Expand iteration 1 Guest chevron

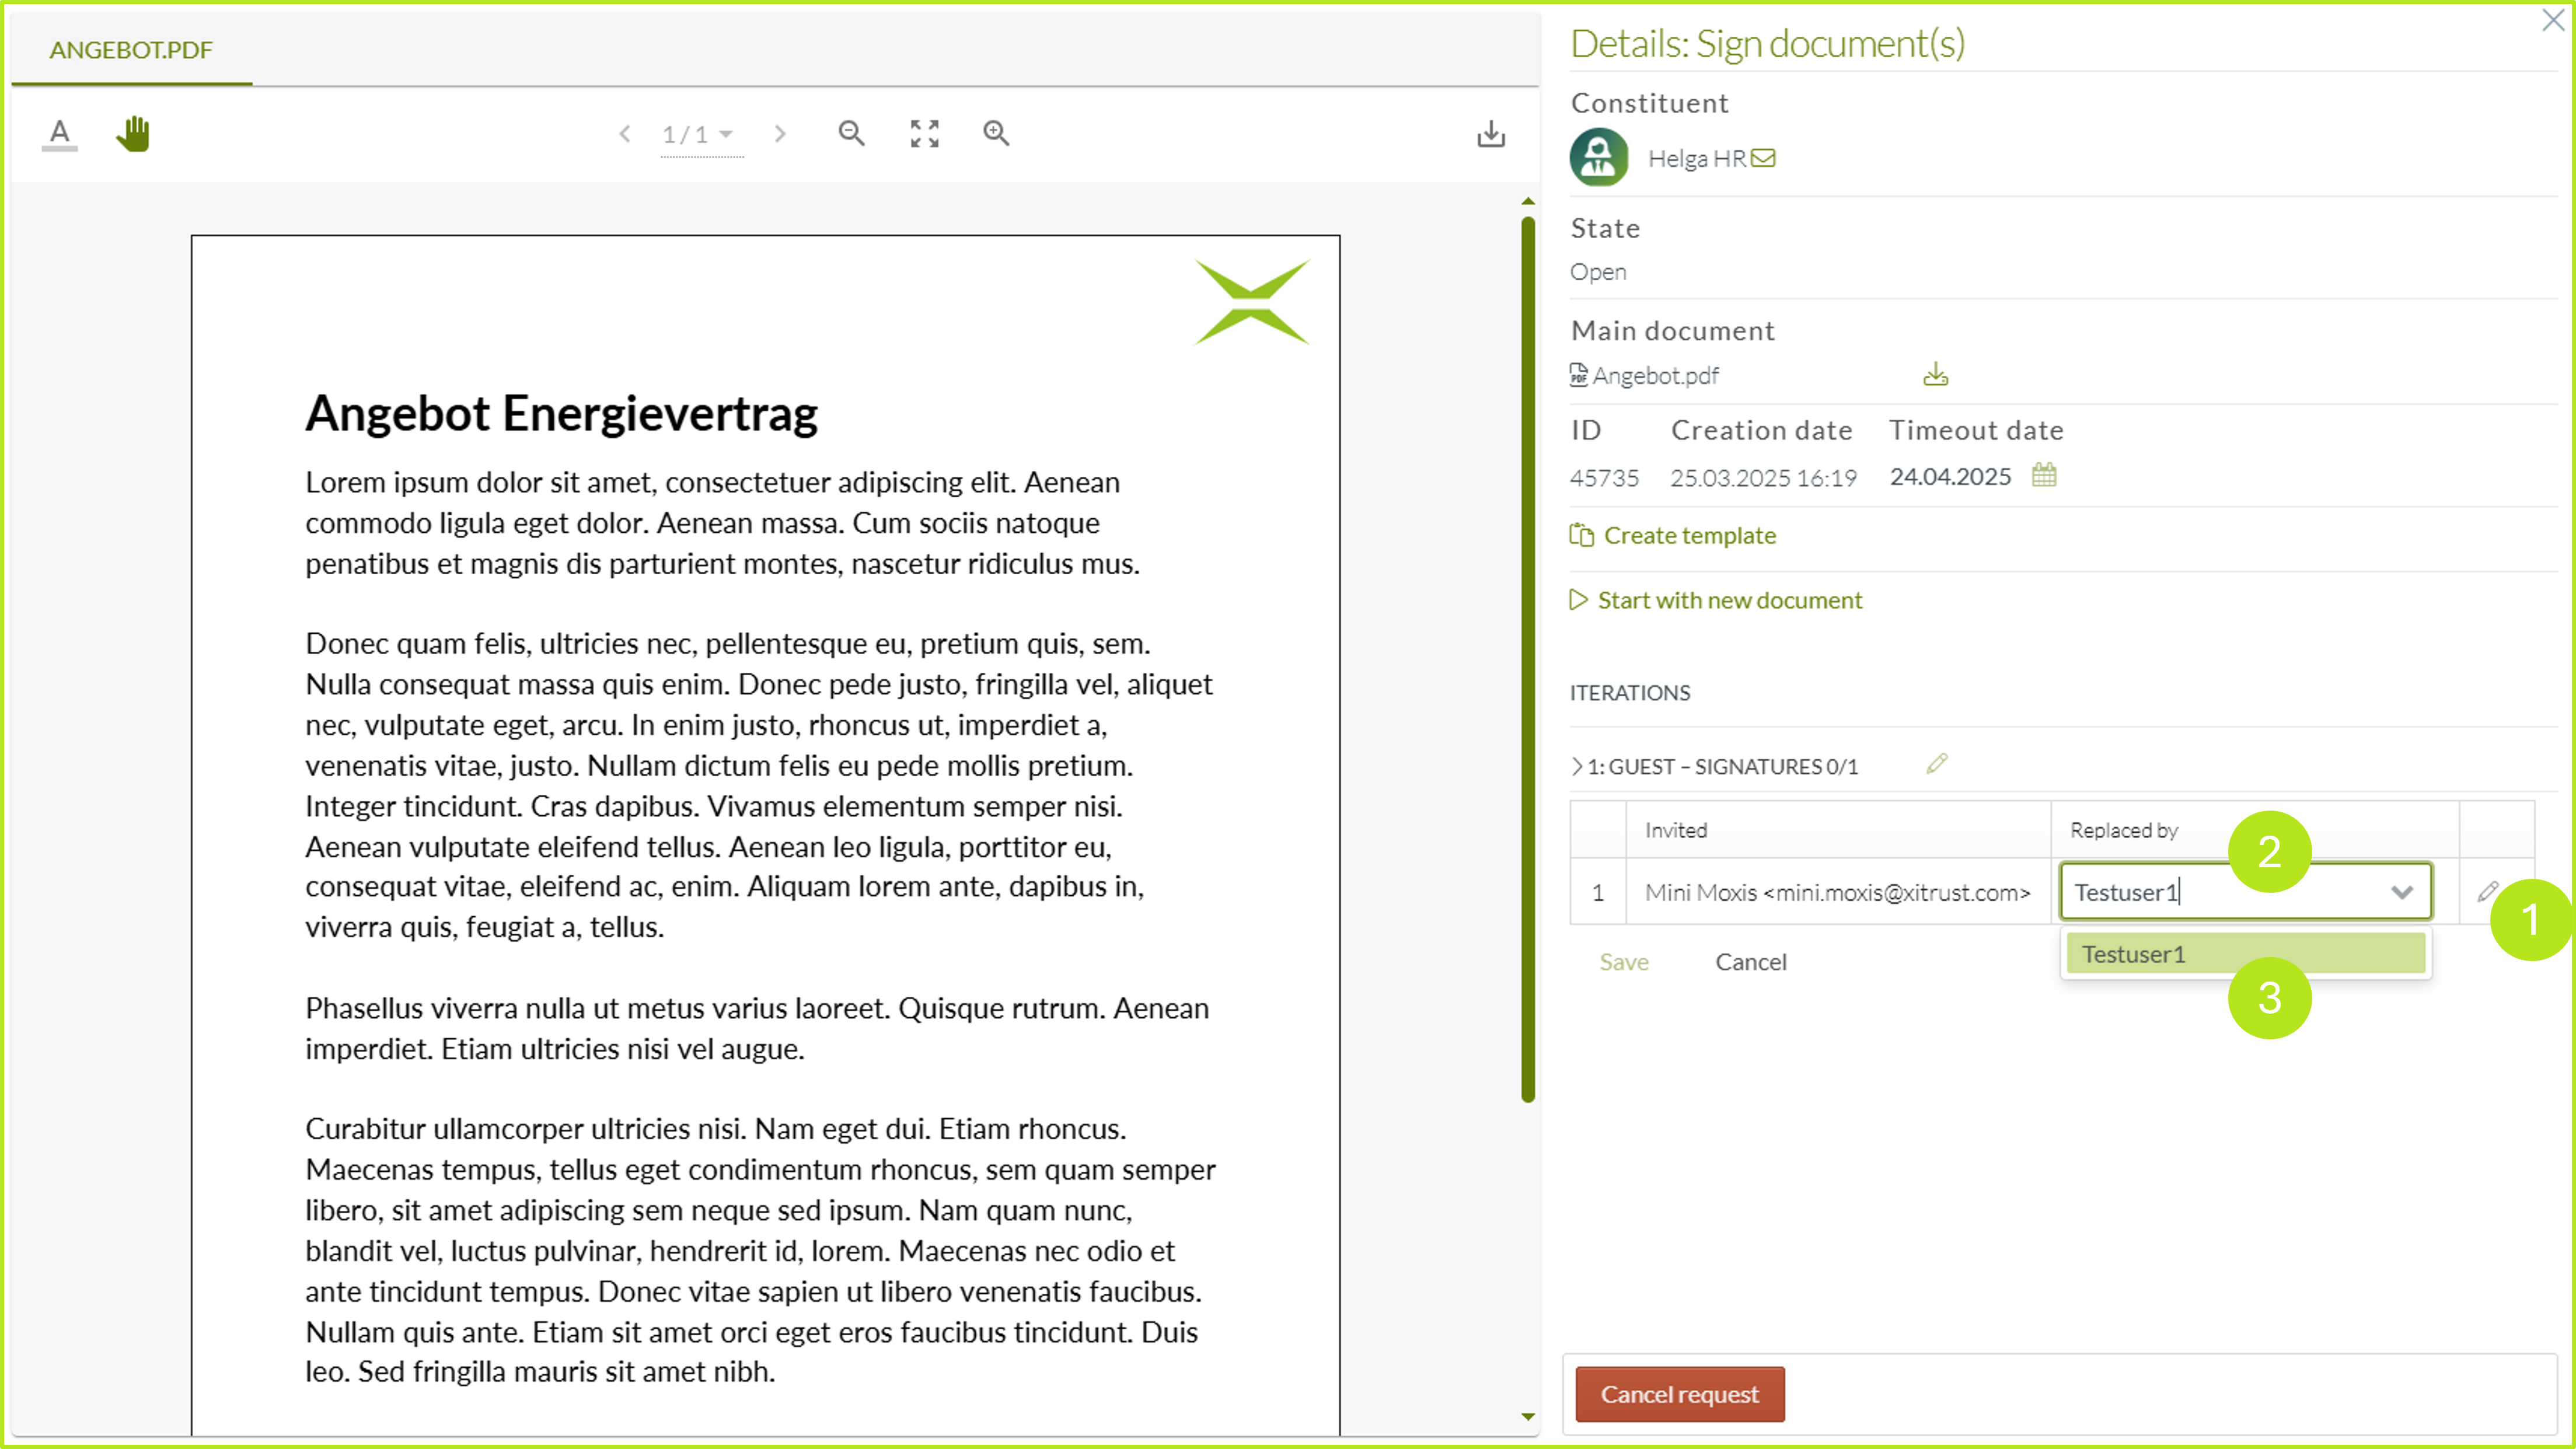point(1577,766)
